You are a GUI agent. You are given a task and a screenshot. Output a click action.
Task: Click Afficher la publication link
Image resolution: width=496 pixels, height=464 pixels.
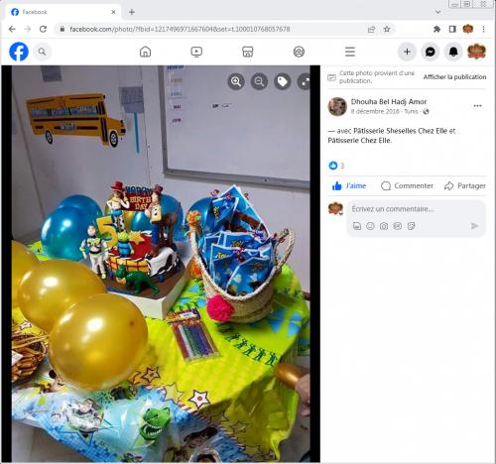point(454,77)
